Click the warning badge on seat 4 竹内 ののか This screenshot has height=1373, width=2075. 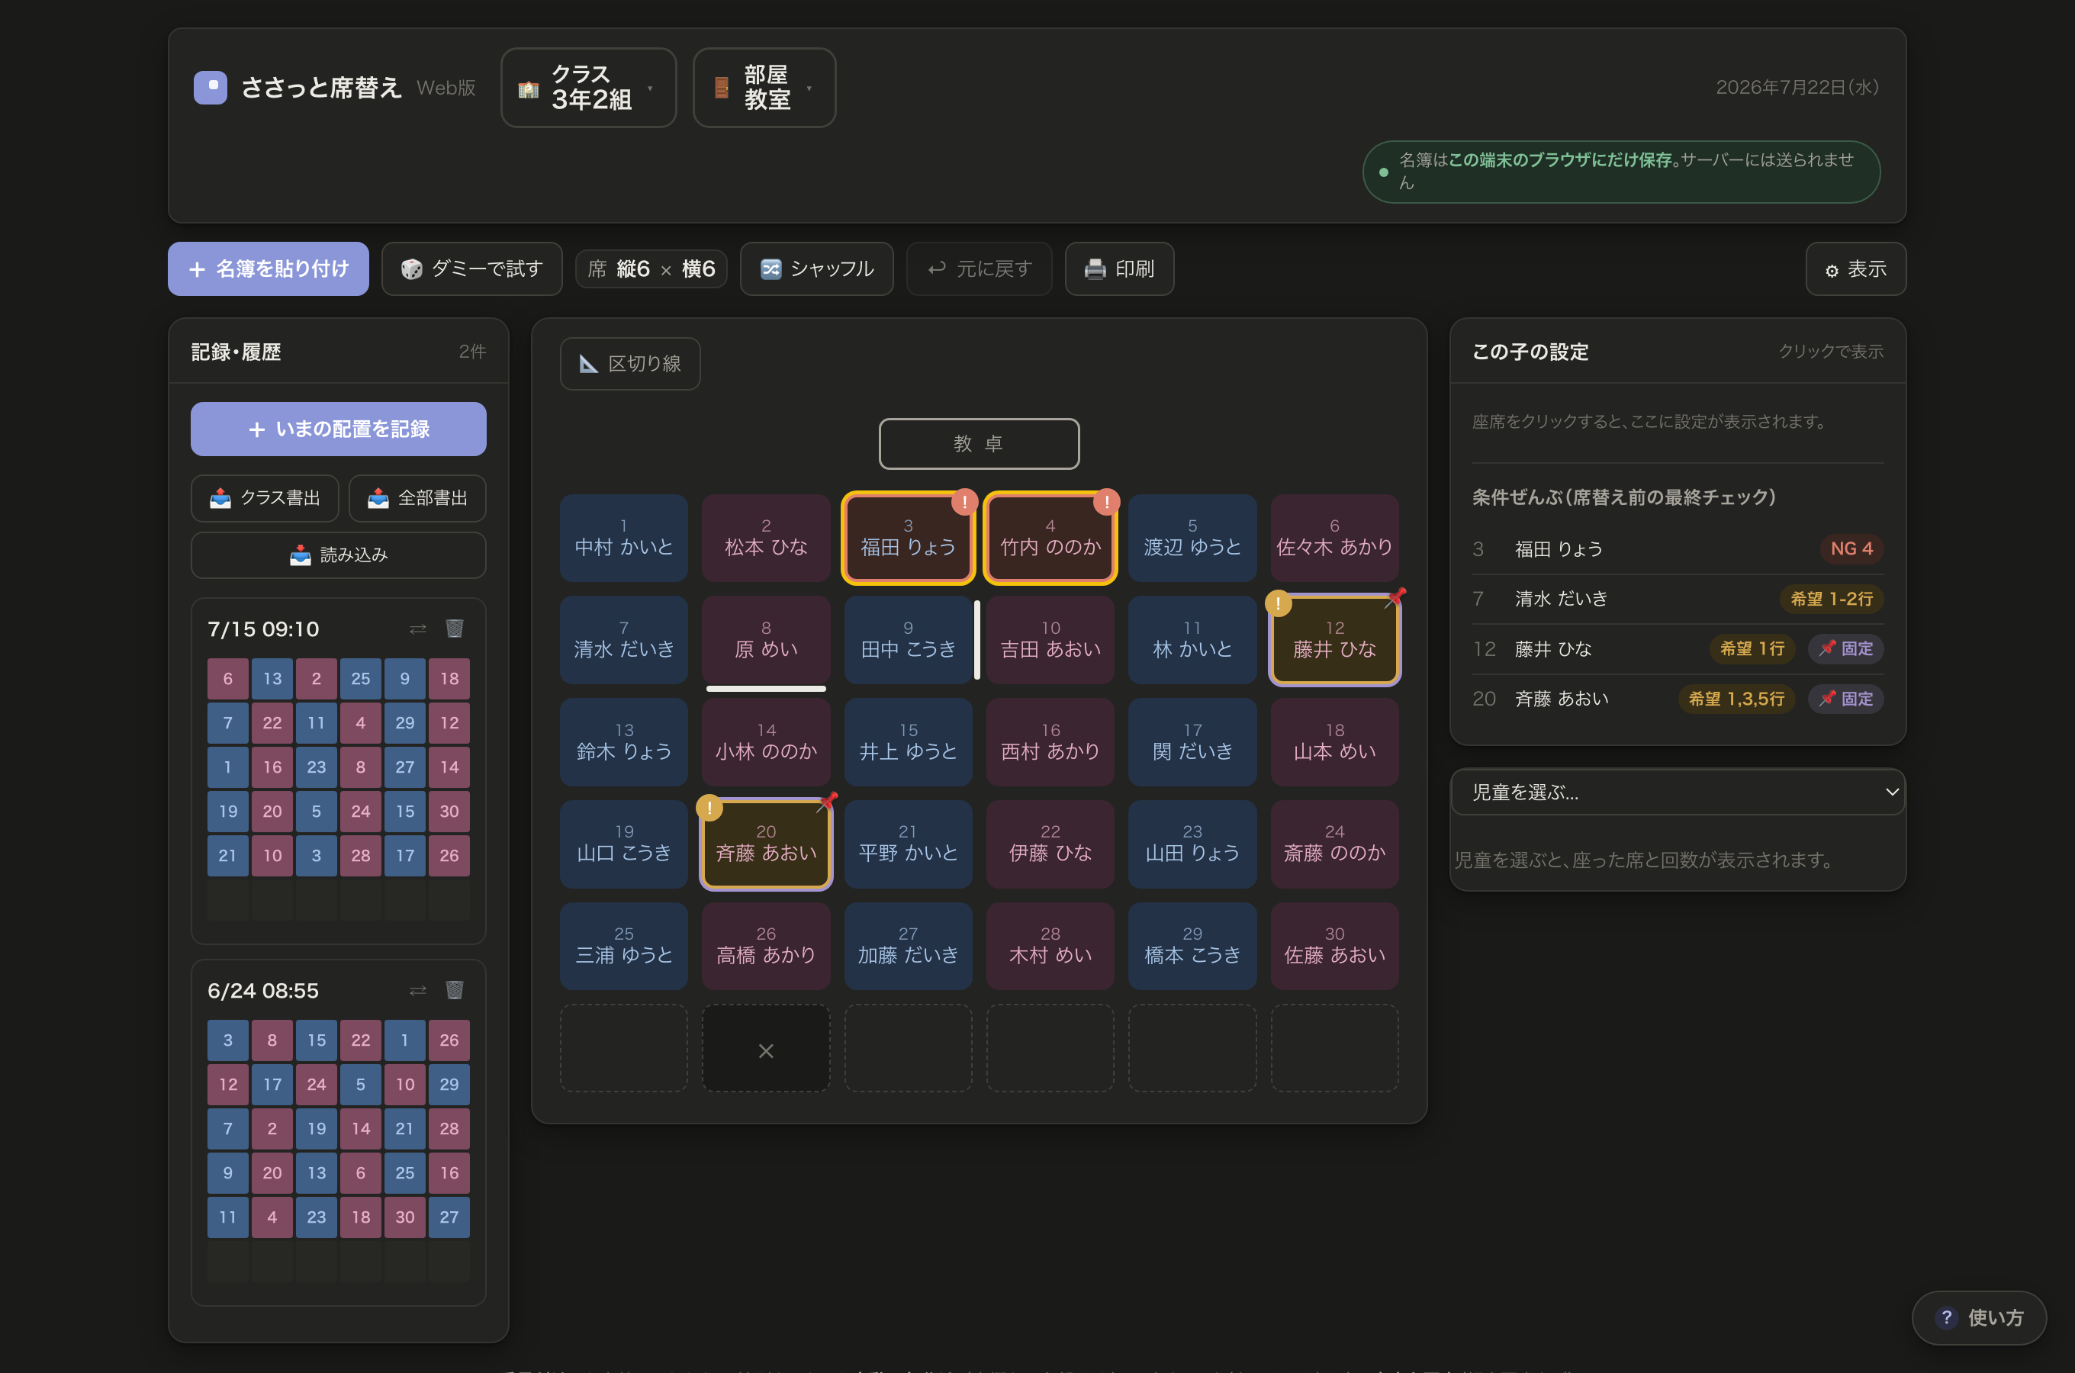(1107, 502)
